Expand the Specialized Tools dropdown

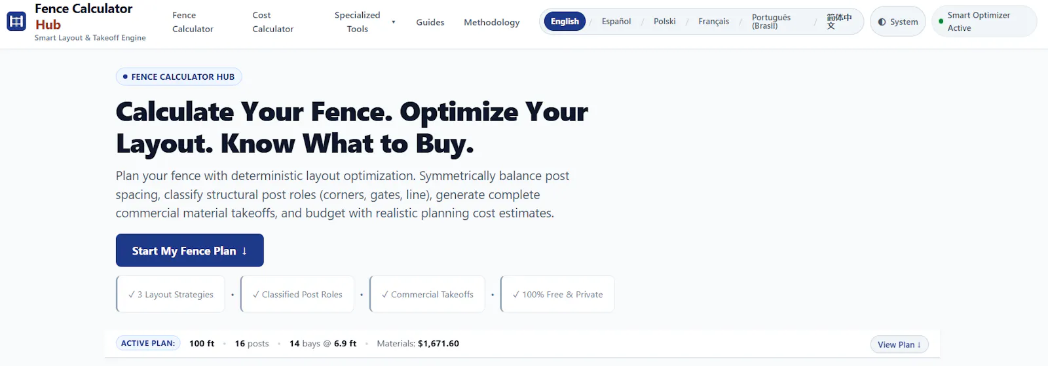click(364, 22)
